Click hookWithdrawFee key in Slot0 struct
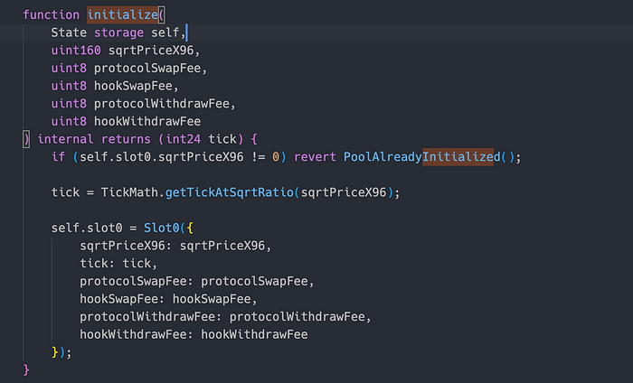Image resolution: width=633 pixels, height=383 pixels. [x=133, y=334]
